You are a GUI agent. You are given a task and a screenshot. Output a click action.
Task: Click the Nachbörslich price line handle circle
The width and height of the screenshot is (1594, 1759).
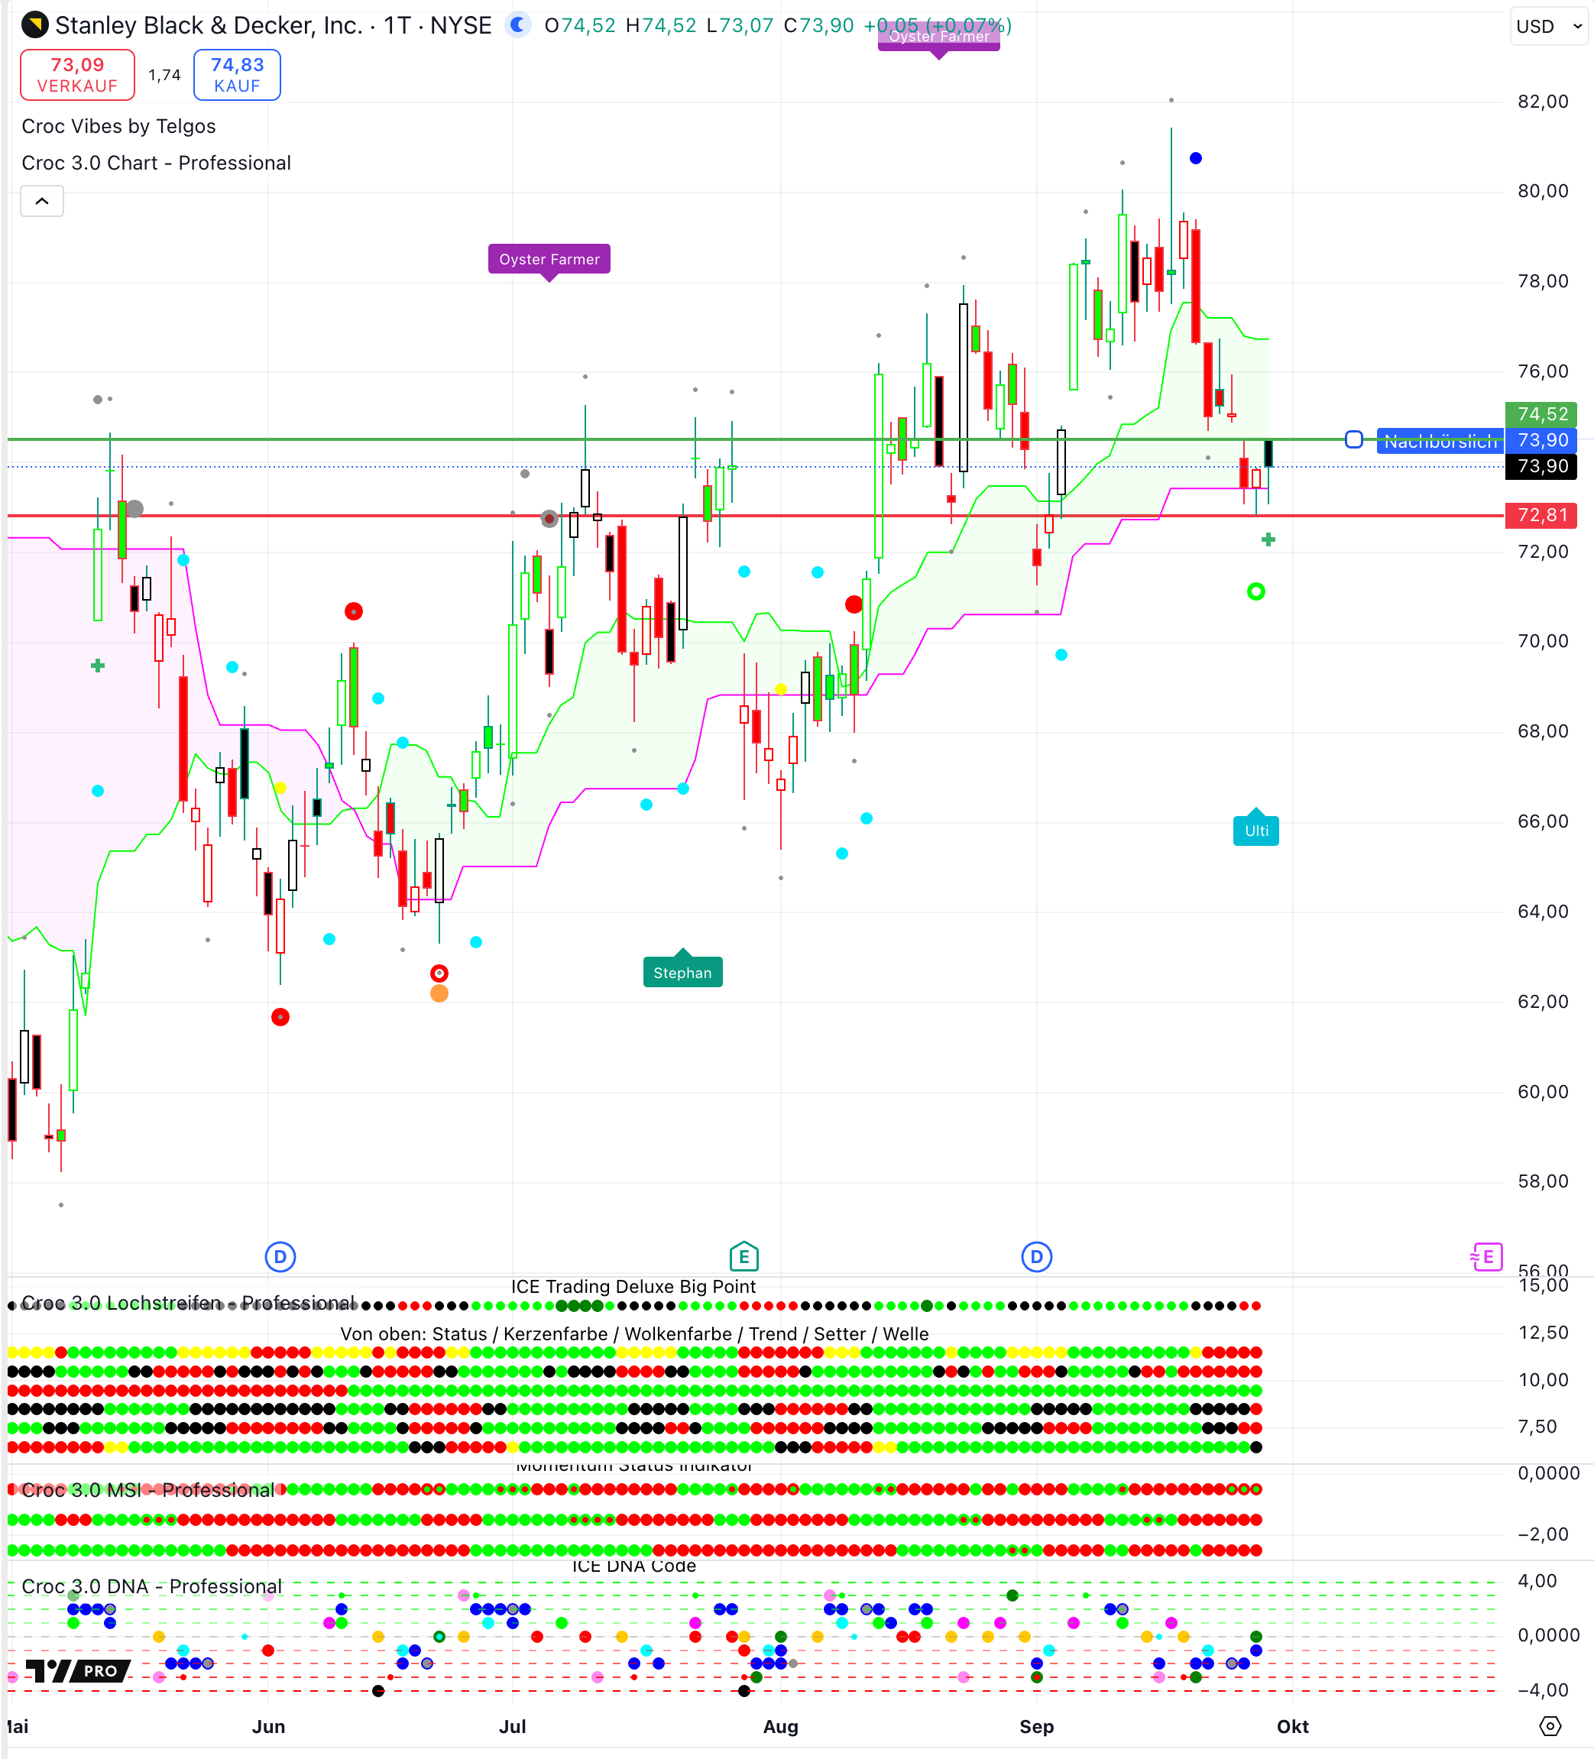(1353, 440)
